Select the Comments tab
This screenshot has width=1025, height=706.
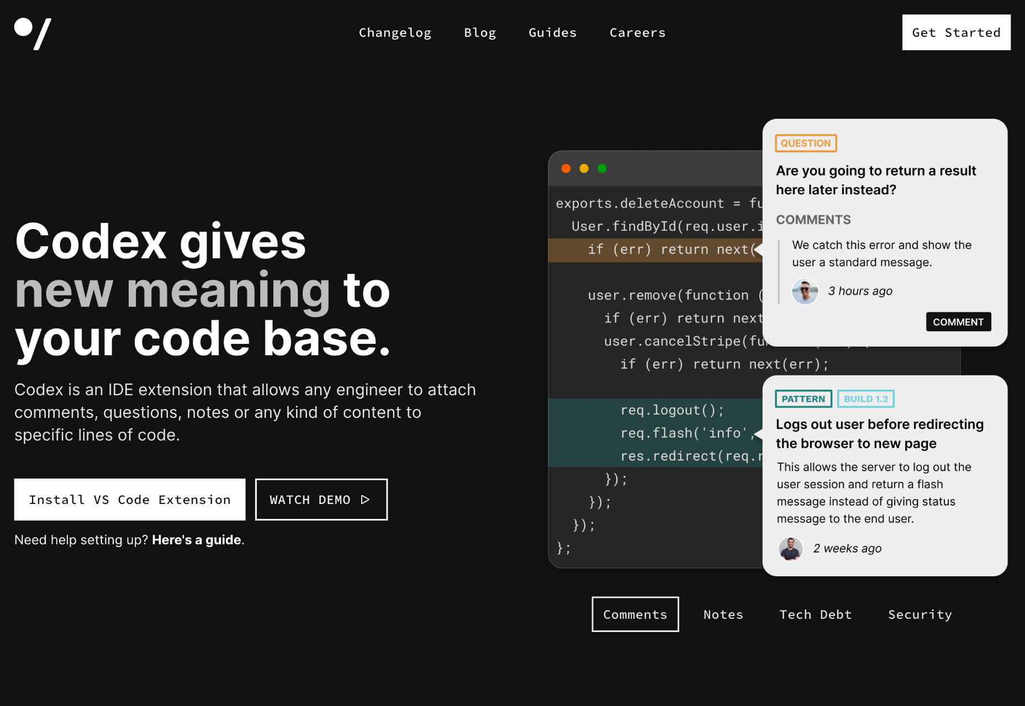click(635, 614)
